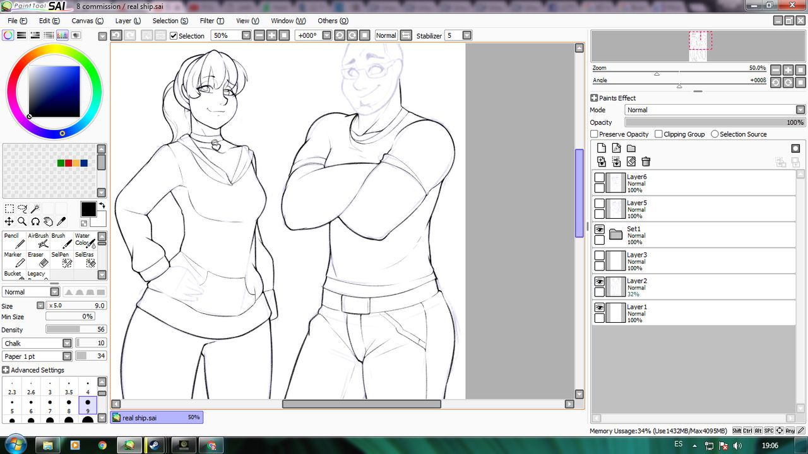Create a new layer set folder
Viewport: 808px width, 454px height.
coord(631,148)
